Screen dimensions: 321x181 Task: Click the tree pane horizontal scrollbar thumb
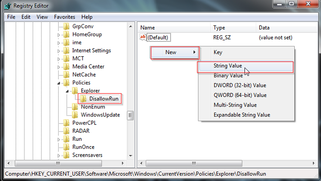58,163
